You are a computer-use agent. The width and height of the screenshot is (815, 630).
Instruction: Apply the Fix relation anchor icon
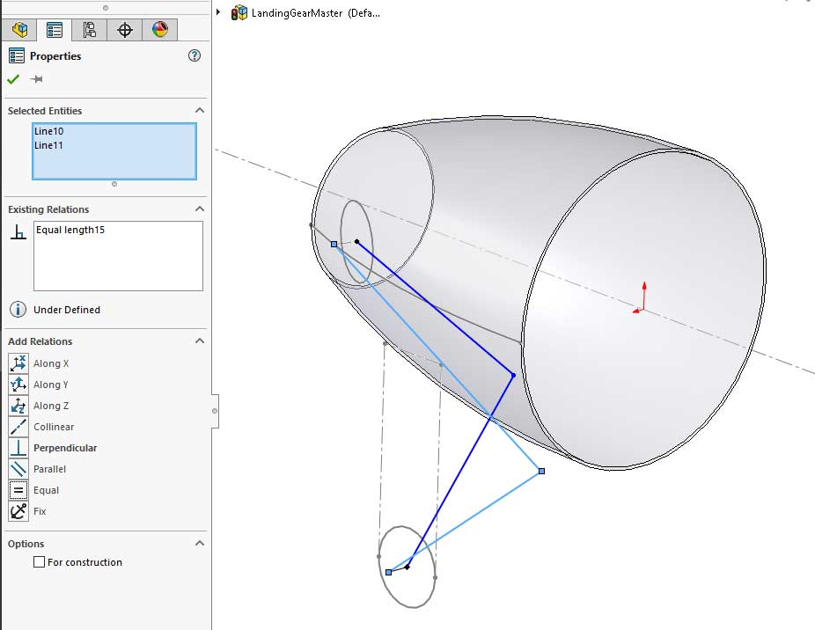18,511
